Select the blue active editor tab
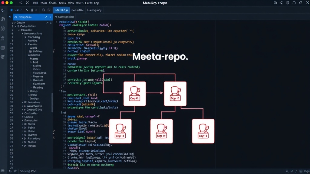 (61, 10)
